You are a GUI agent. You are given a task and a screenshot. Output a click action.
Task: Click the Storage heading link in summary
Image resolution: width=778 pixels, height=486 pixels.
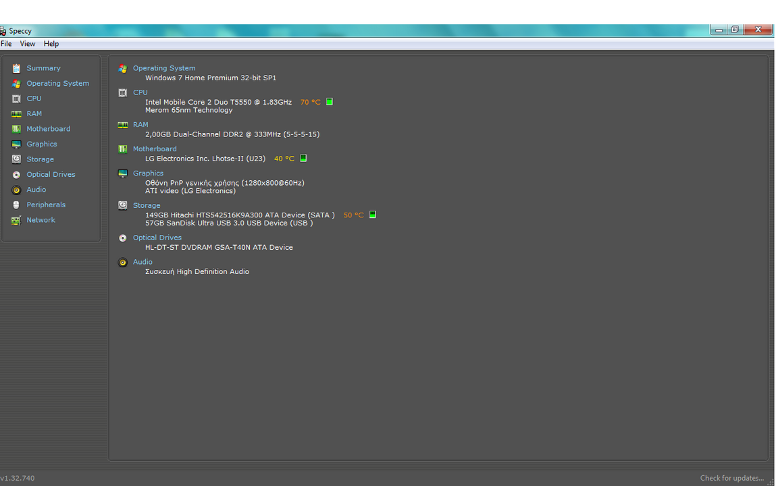(x=147, y=205)
